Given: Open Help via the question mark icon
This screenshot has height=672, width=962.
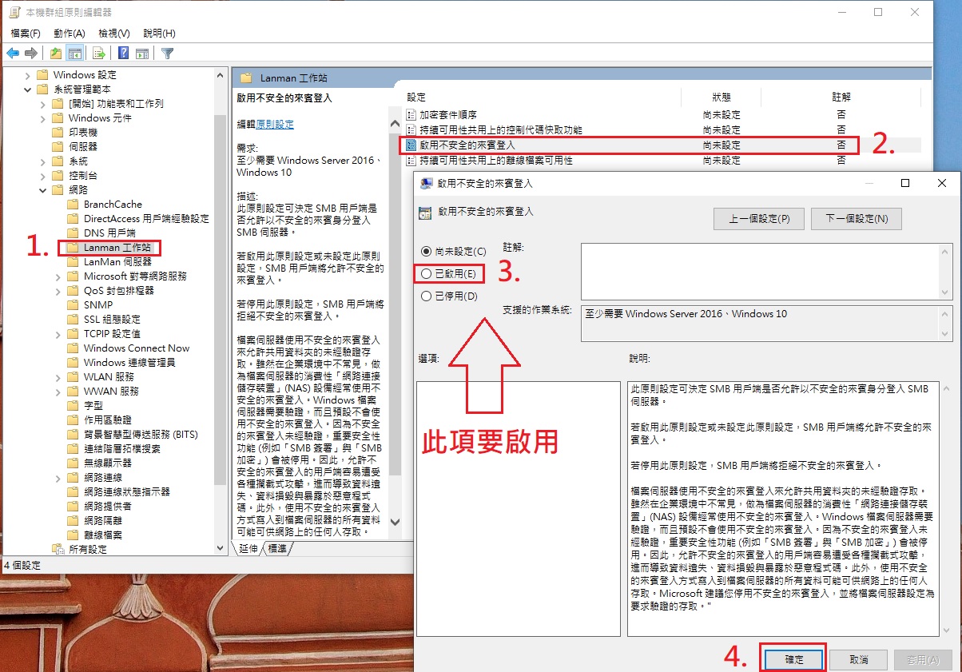Looking at the screenshot, I should (x=124, y=54).
